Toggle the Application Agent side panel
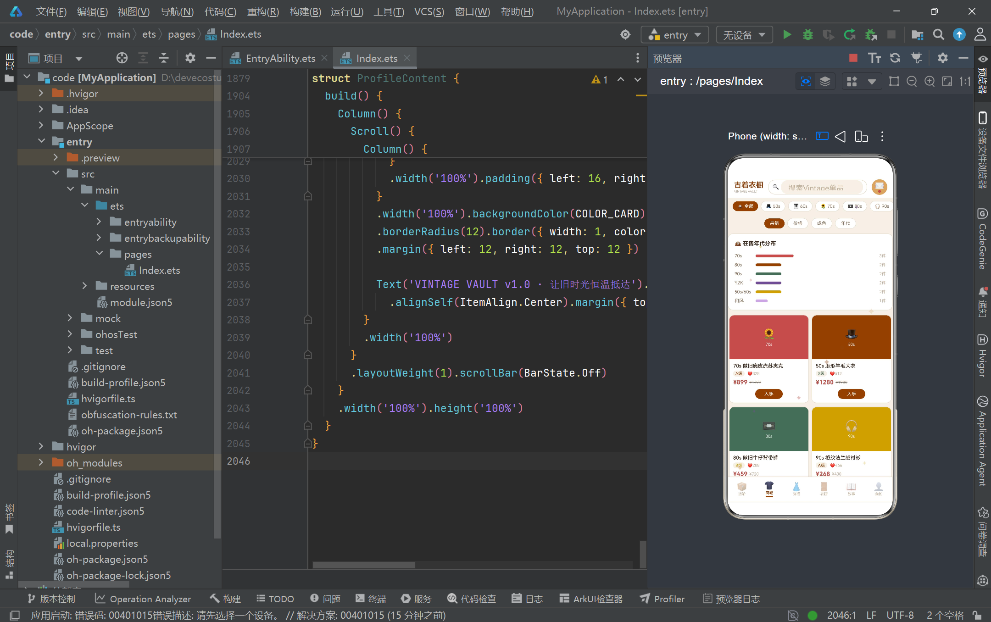The width and height of the screenshot is (991, 622). pyautogui.click(x=982, y=440)
